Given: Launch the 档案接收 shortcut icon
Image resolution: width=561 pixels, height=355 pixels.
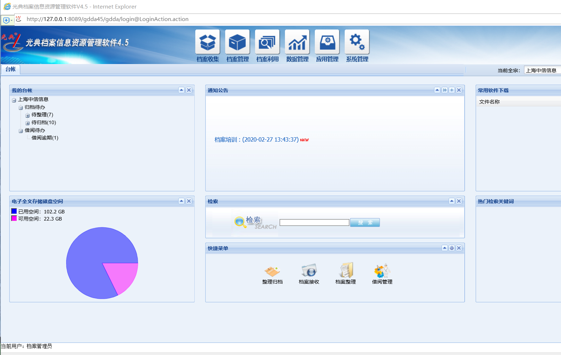Looking at the screenshot, I should [x=309, y=270].
